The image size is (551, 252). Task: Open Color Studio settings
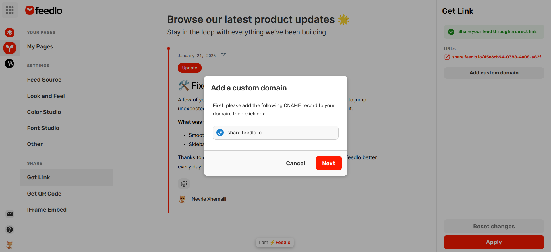pyautogui.click(x=44, y=112)
